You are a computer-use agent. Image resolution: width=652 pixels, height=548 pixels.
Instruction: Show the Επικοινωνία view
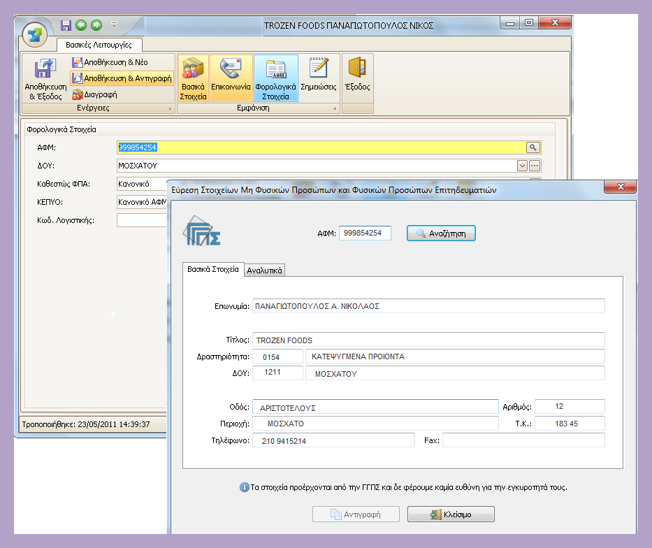[x=231, y=78]
